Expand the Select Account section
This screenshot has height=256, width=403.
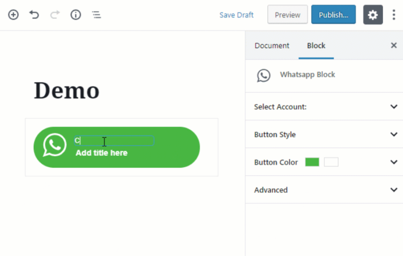click(394, 107)
